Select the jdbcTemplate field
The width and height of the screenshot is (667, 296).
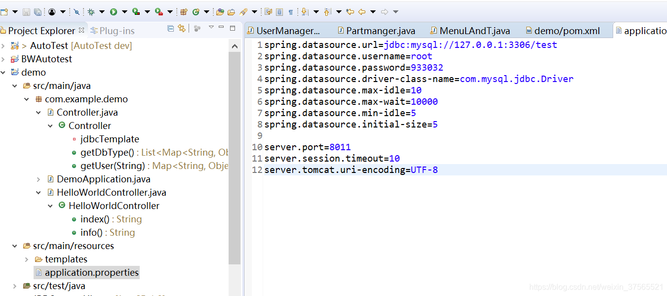[110, 139]
